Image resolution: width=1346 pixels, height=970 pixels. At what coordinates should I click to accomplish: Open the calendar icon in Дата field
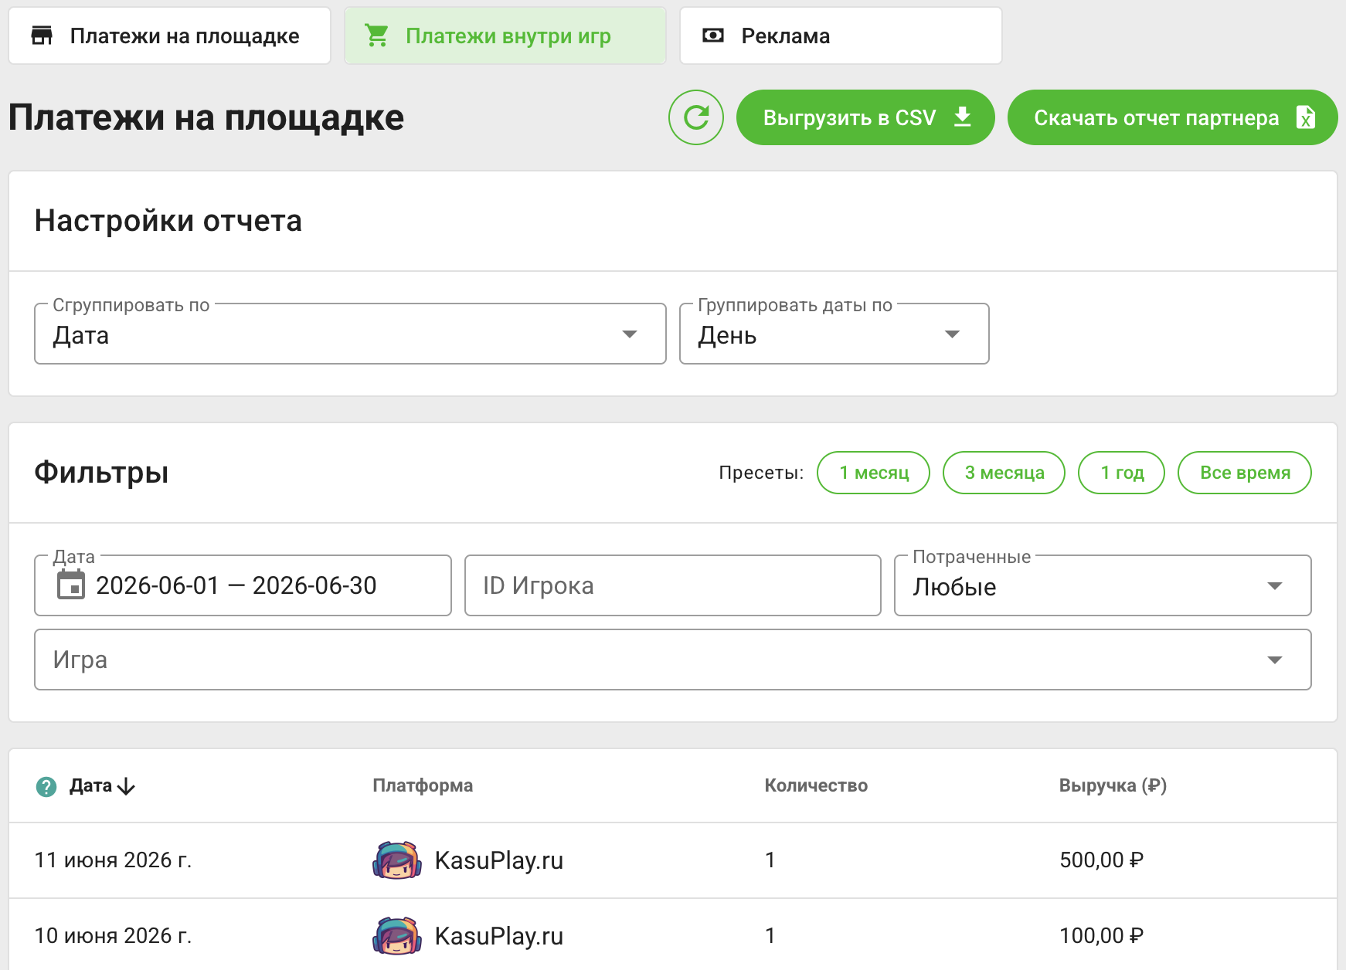(x=71, y=585)
